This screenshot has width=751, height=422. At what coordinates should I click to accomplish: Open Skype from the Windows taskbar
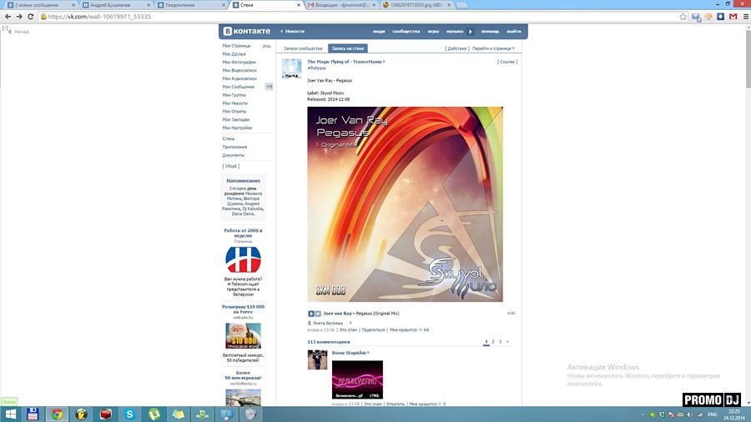point(130,414)
